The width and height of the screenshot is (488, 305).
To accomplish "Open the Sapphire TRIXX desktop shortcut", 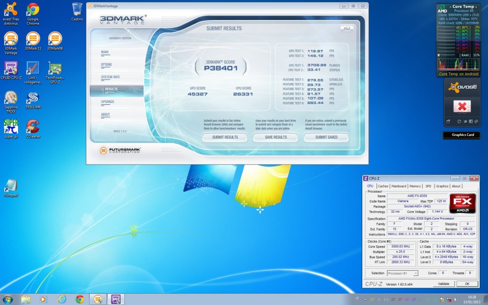I will click(11, 102).
